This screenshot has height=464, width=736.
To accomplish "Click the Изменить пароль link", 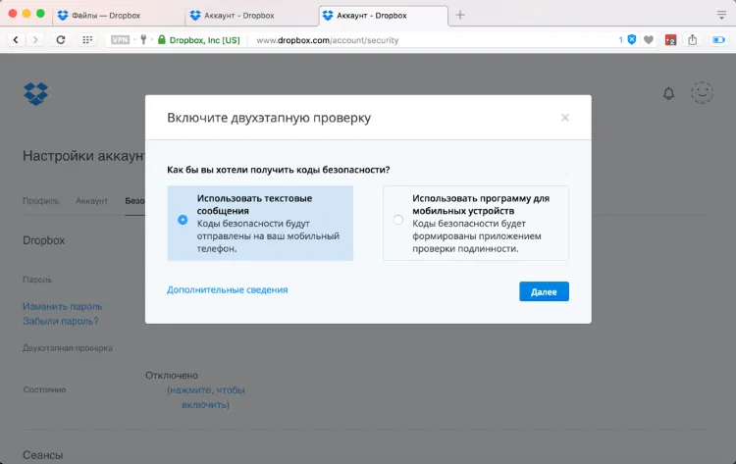I will coord(63,306).
